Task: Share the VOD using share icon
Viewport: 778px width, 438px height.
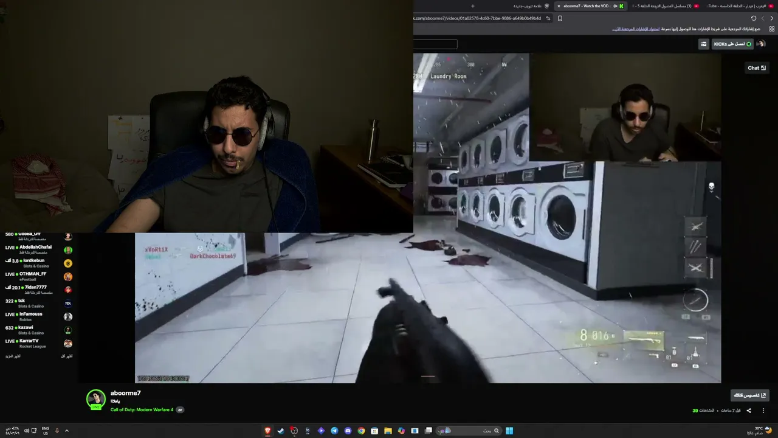Action: click(x=749, y=411)
